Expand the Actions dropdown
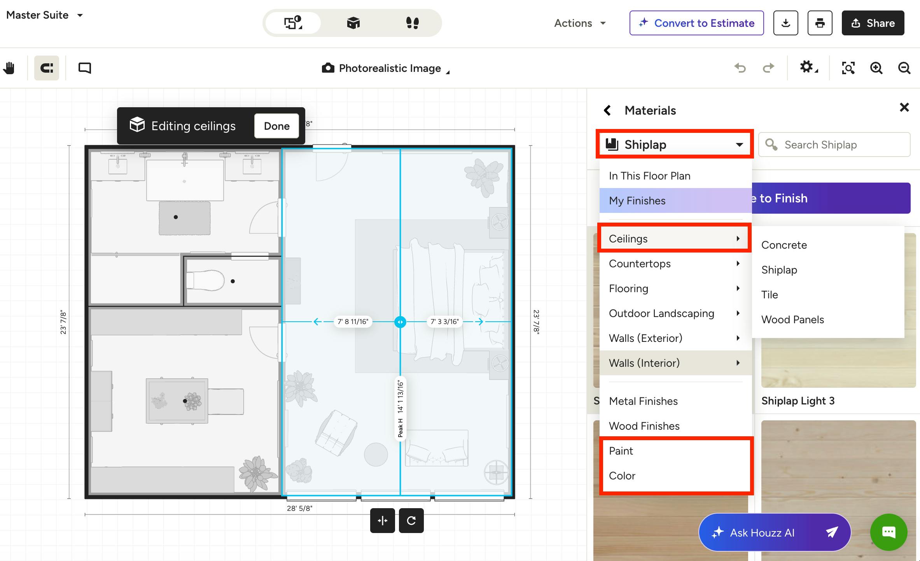Image resolution: width=920 pixels, height=561 pixels. pos(580,23)
